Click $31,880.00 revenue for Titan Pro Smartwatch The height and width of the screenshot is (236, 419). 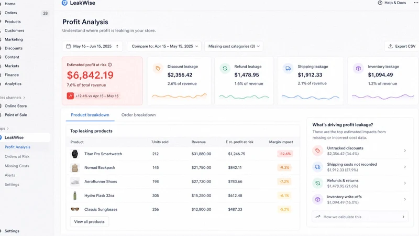[201, 154]
